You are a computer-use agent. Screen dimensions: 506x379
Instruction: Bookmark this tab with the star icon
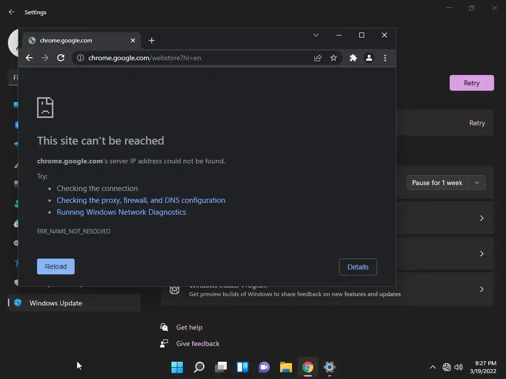(x=334, y=58)
